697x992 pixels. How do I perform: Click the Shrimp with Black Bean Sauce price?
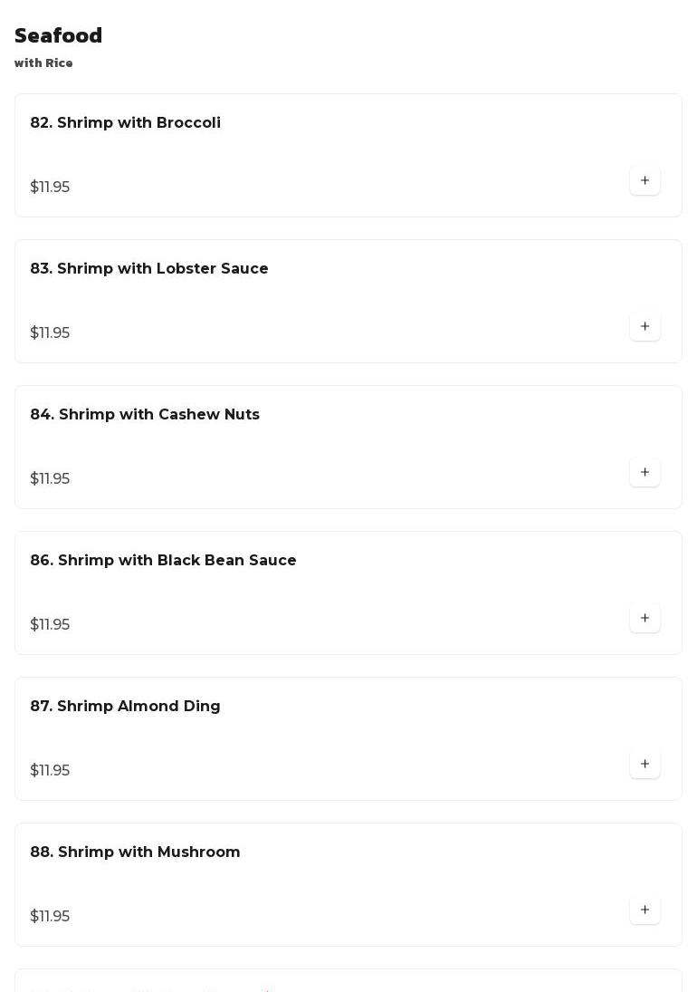(50, 625)
